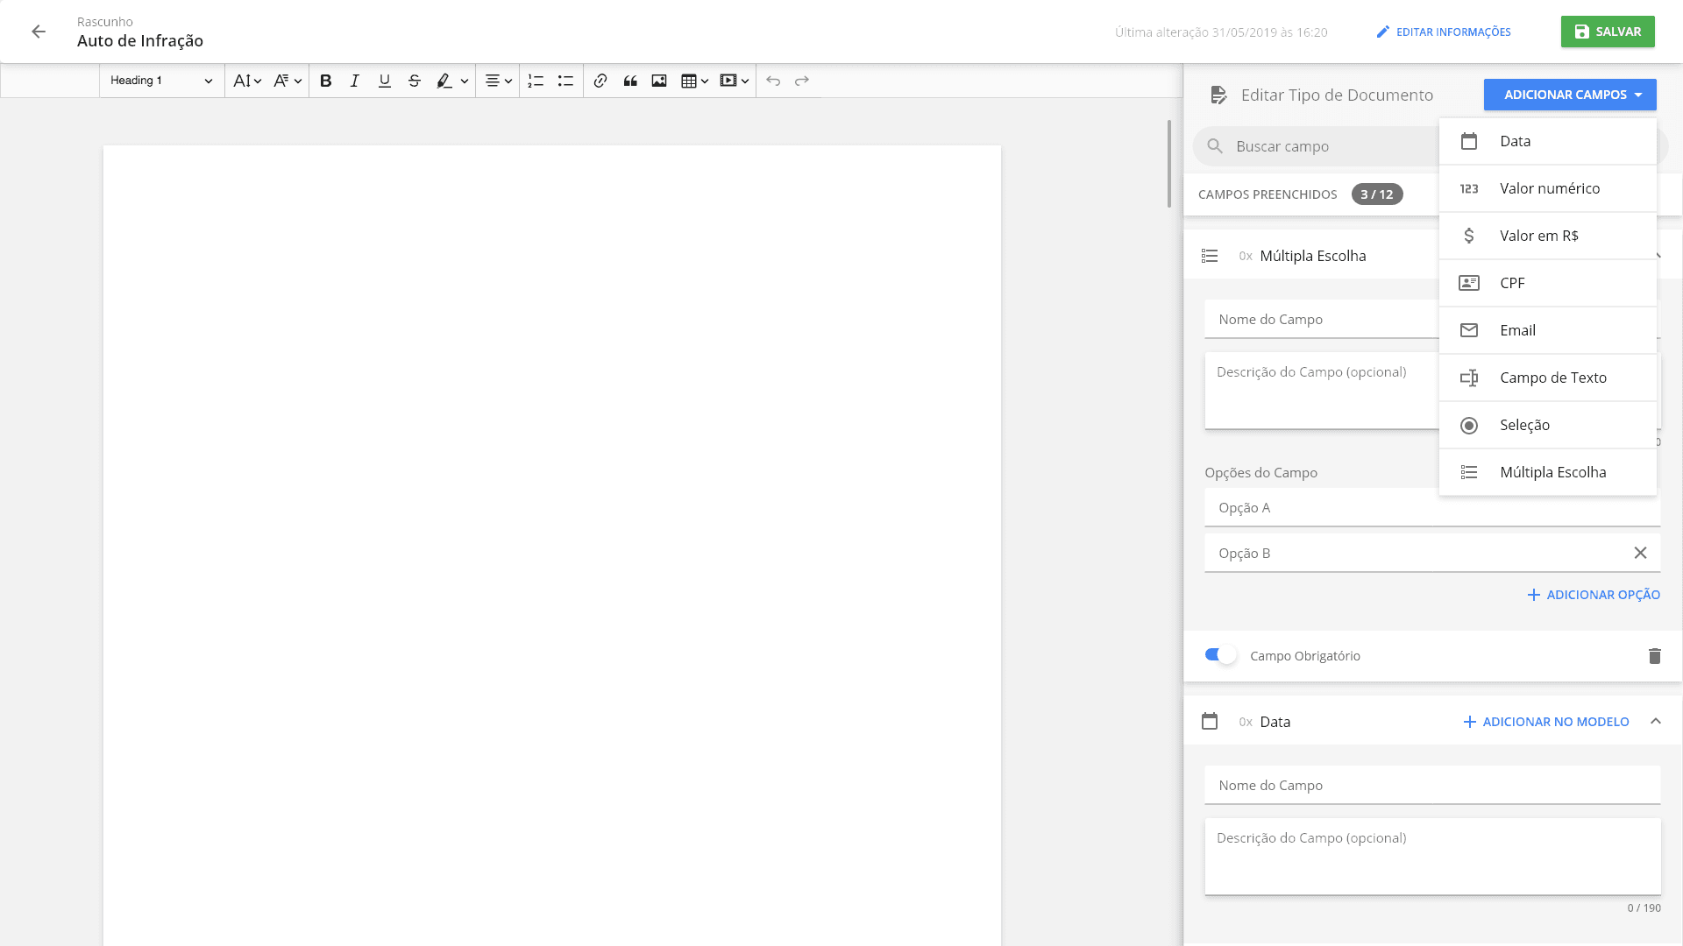1683x946 pixels.
Task: Collapse the Data field section
Action: [x=1655, y=722]
